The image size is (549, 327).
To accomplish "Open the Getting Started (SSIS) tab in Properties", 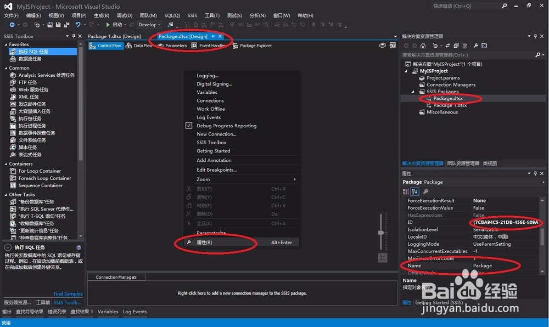I will pos(439,302).
